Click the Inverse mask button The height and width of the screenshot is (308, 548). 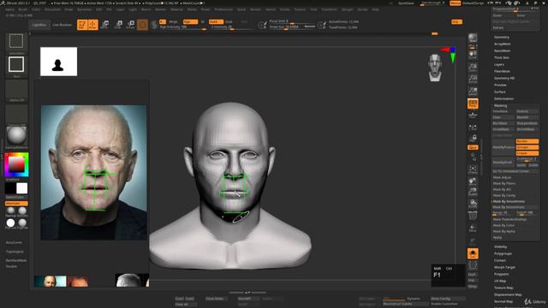(x=527, y=111)
